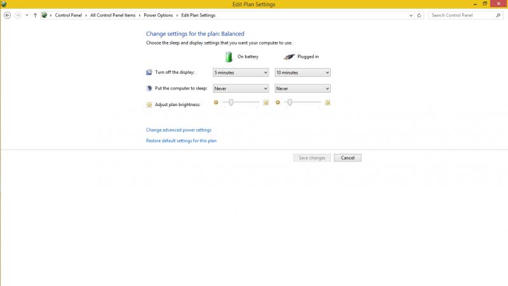
Task: Restore down the Edit Plan Settings window
Action: coord(485,4)
